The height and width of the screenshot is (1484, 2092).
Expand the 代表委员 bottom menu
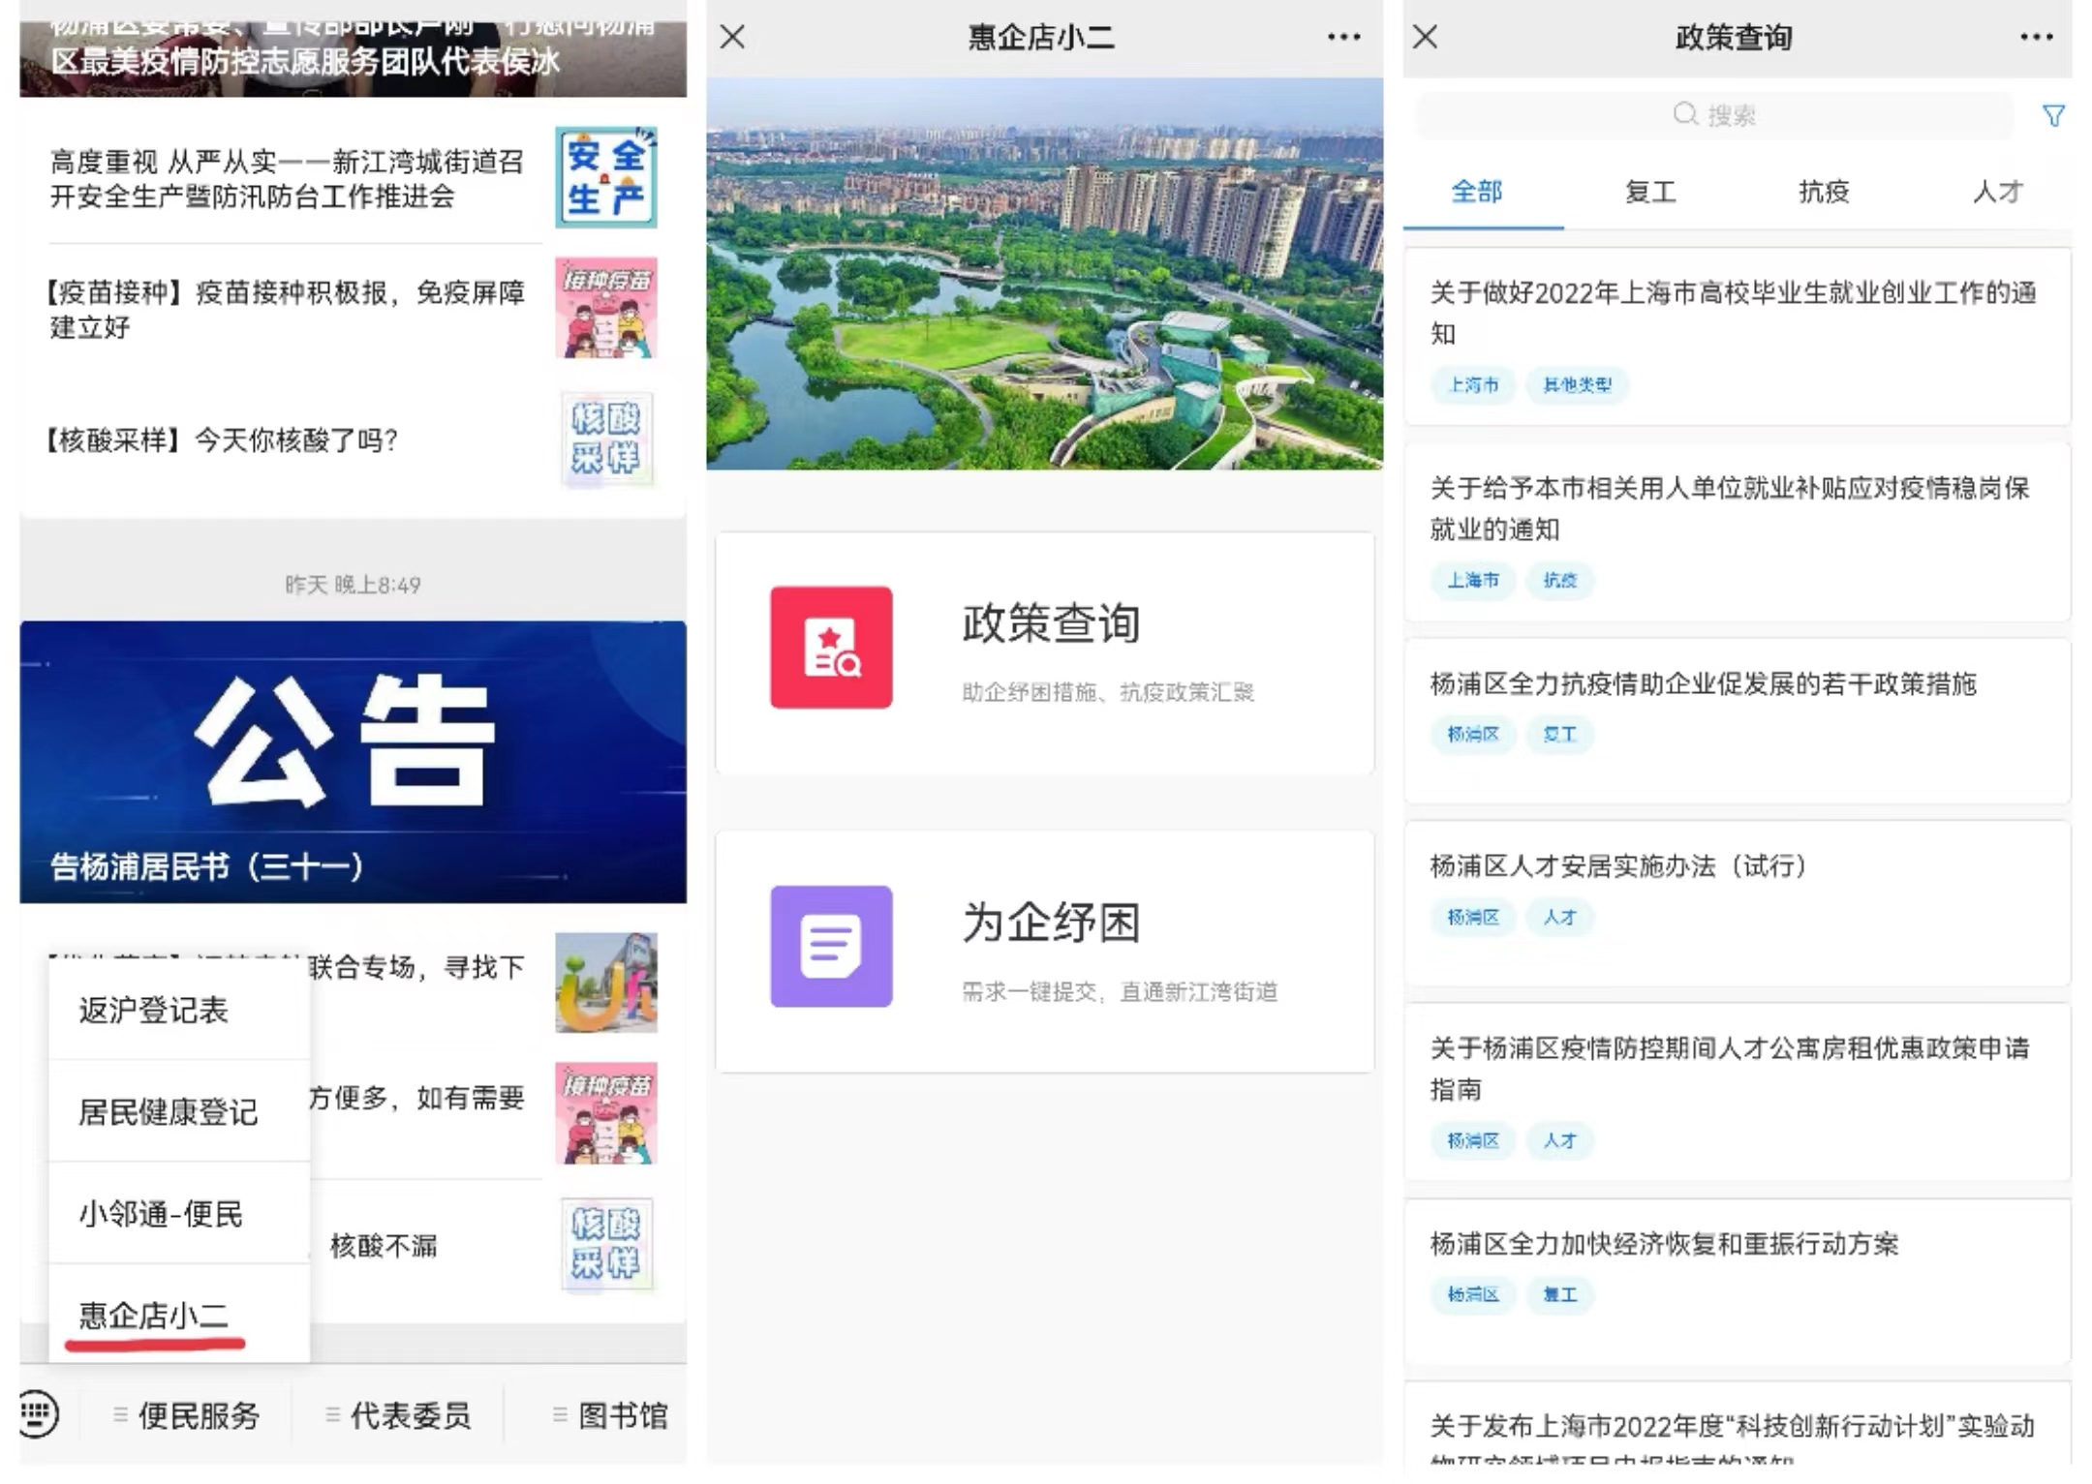click(x=410, y=1415)
